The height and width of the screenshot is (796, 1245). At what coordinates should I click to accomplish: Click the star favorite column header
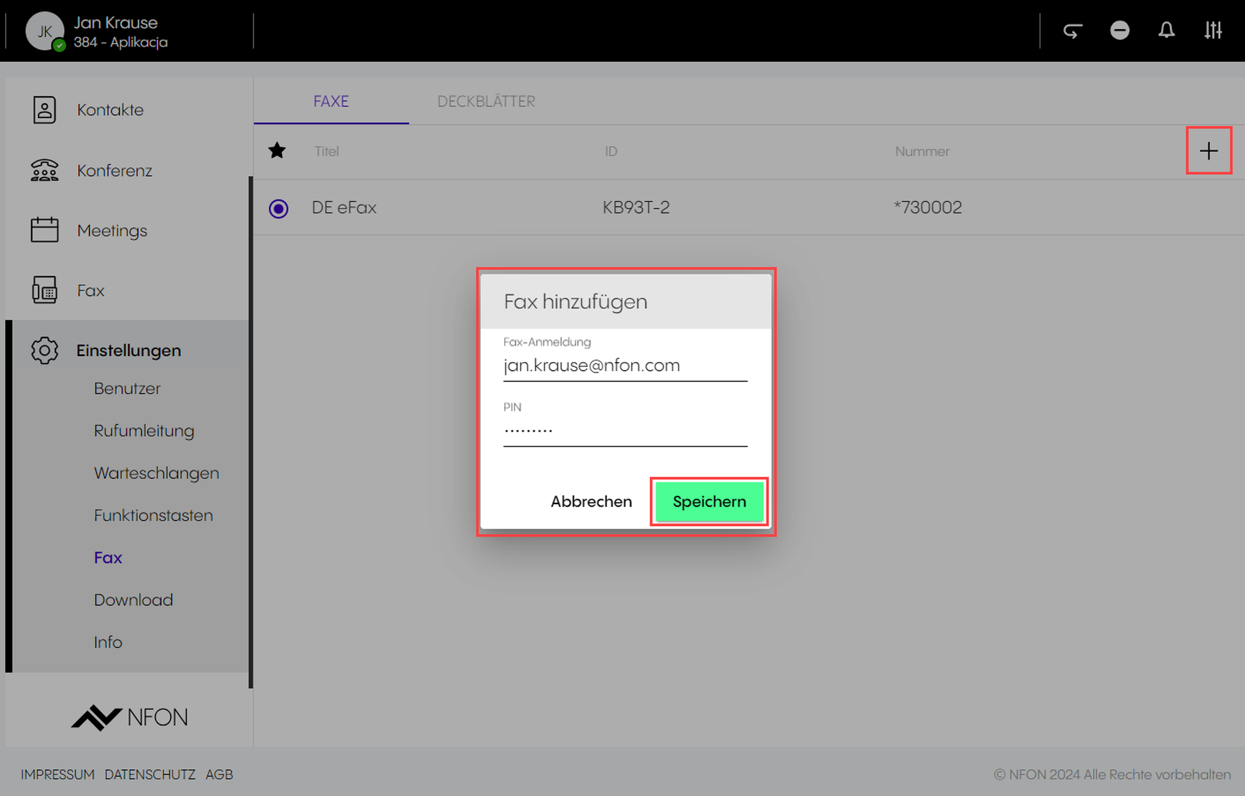pos(277,151)
